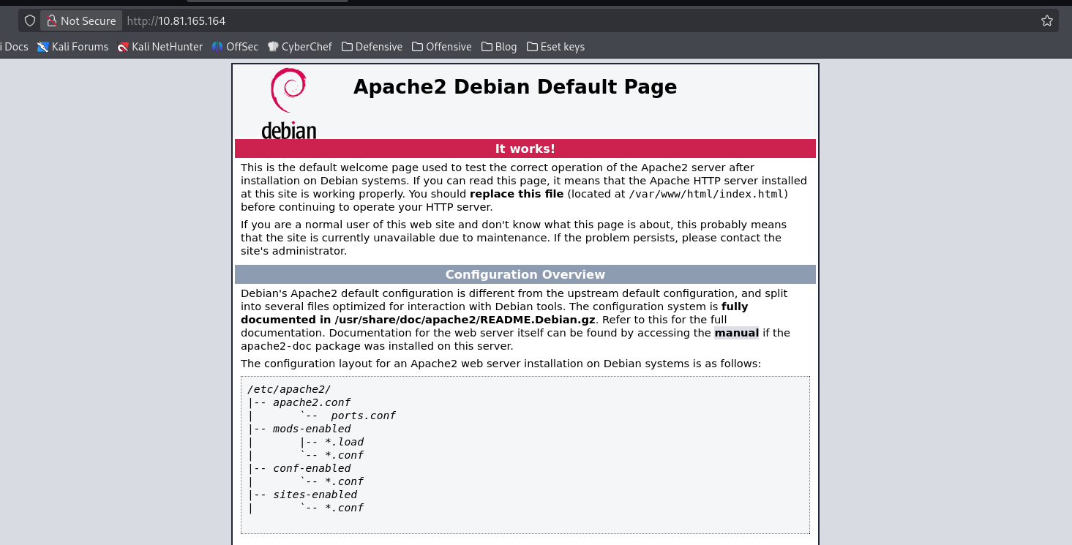The height and width of the screenshot is (545, 1072).
Task: Expand the Eset keys bookmarks folder
Action: tap(555, 47)
